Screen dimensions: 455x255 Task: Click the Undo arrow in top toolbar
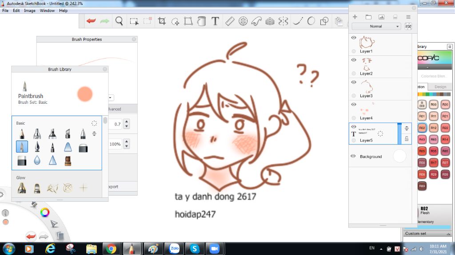pos(91,21)
